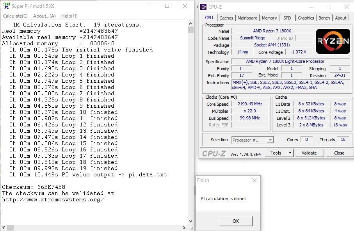Click the PI value output -> pi_data.txt line
The height and width of the screenshot is (231, 354).
click(x=88, y=175)
